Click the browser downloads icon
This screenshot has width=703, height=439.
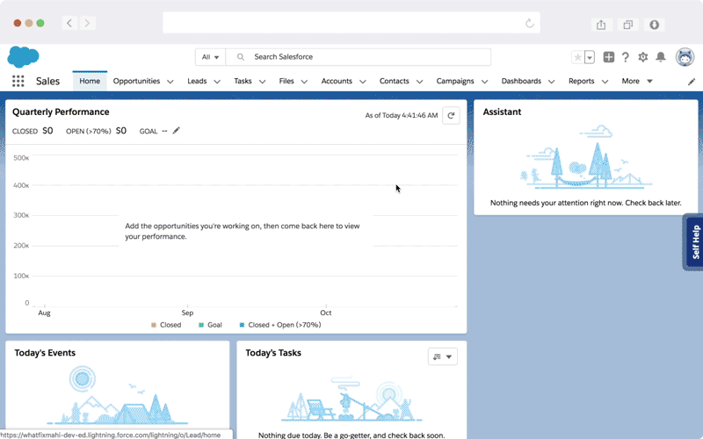point(654,25)
